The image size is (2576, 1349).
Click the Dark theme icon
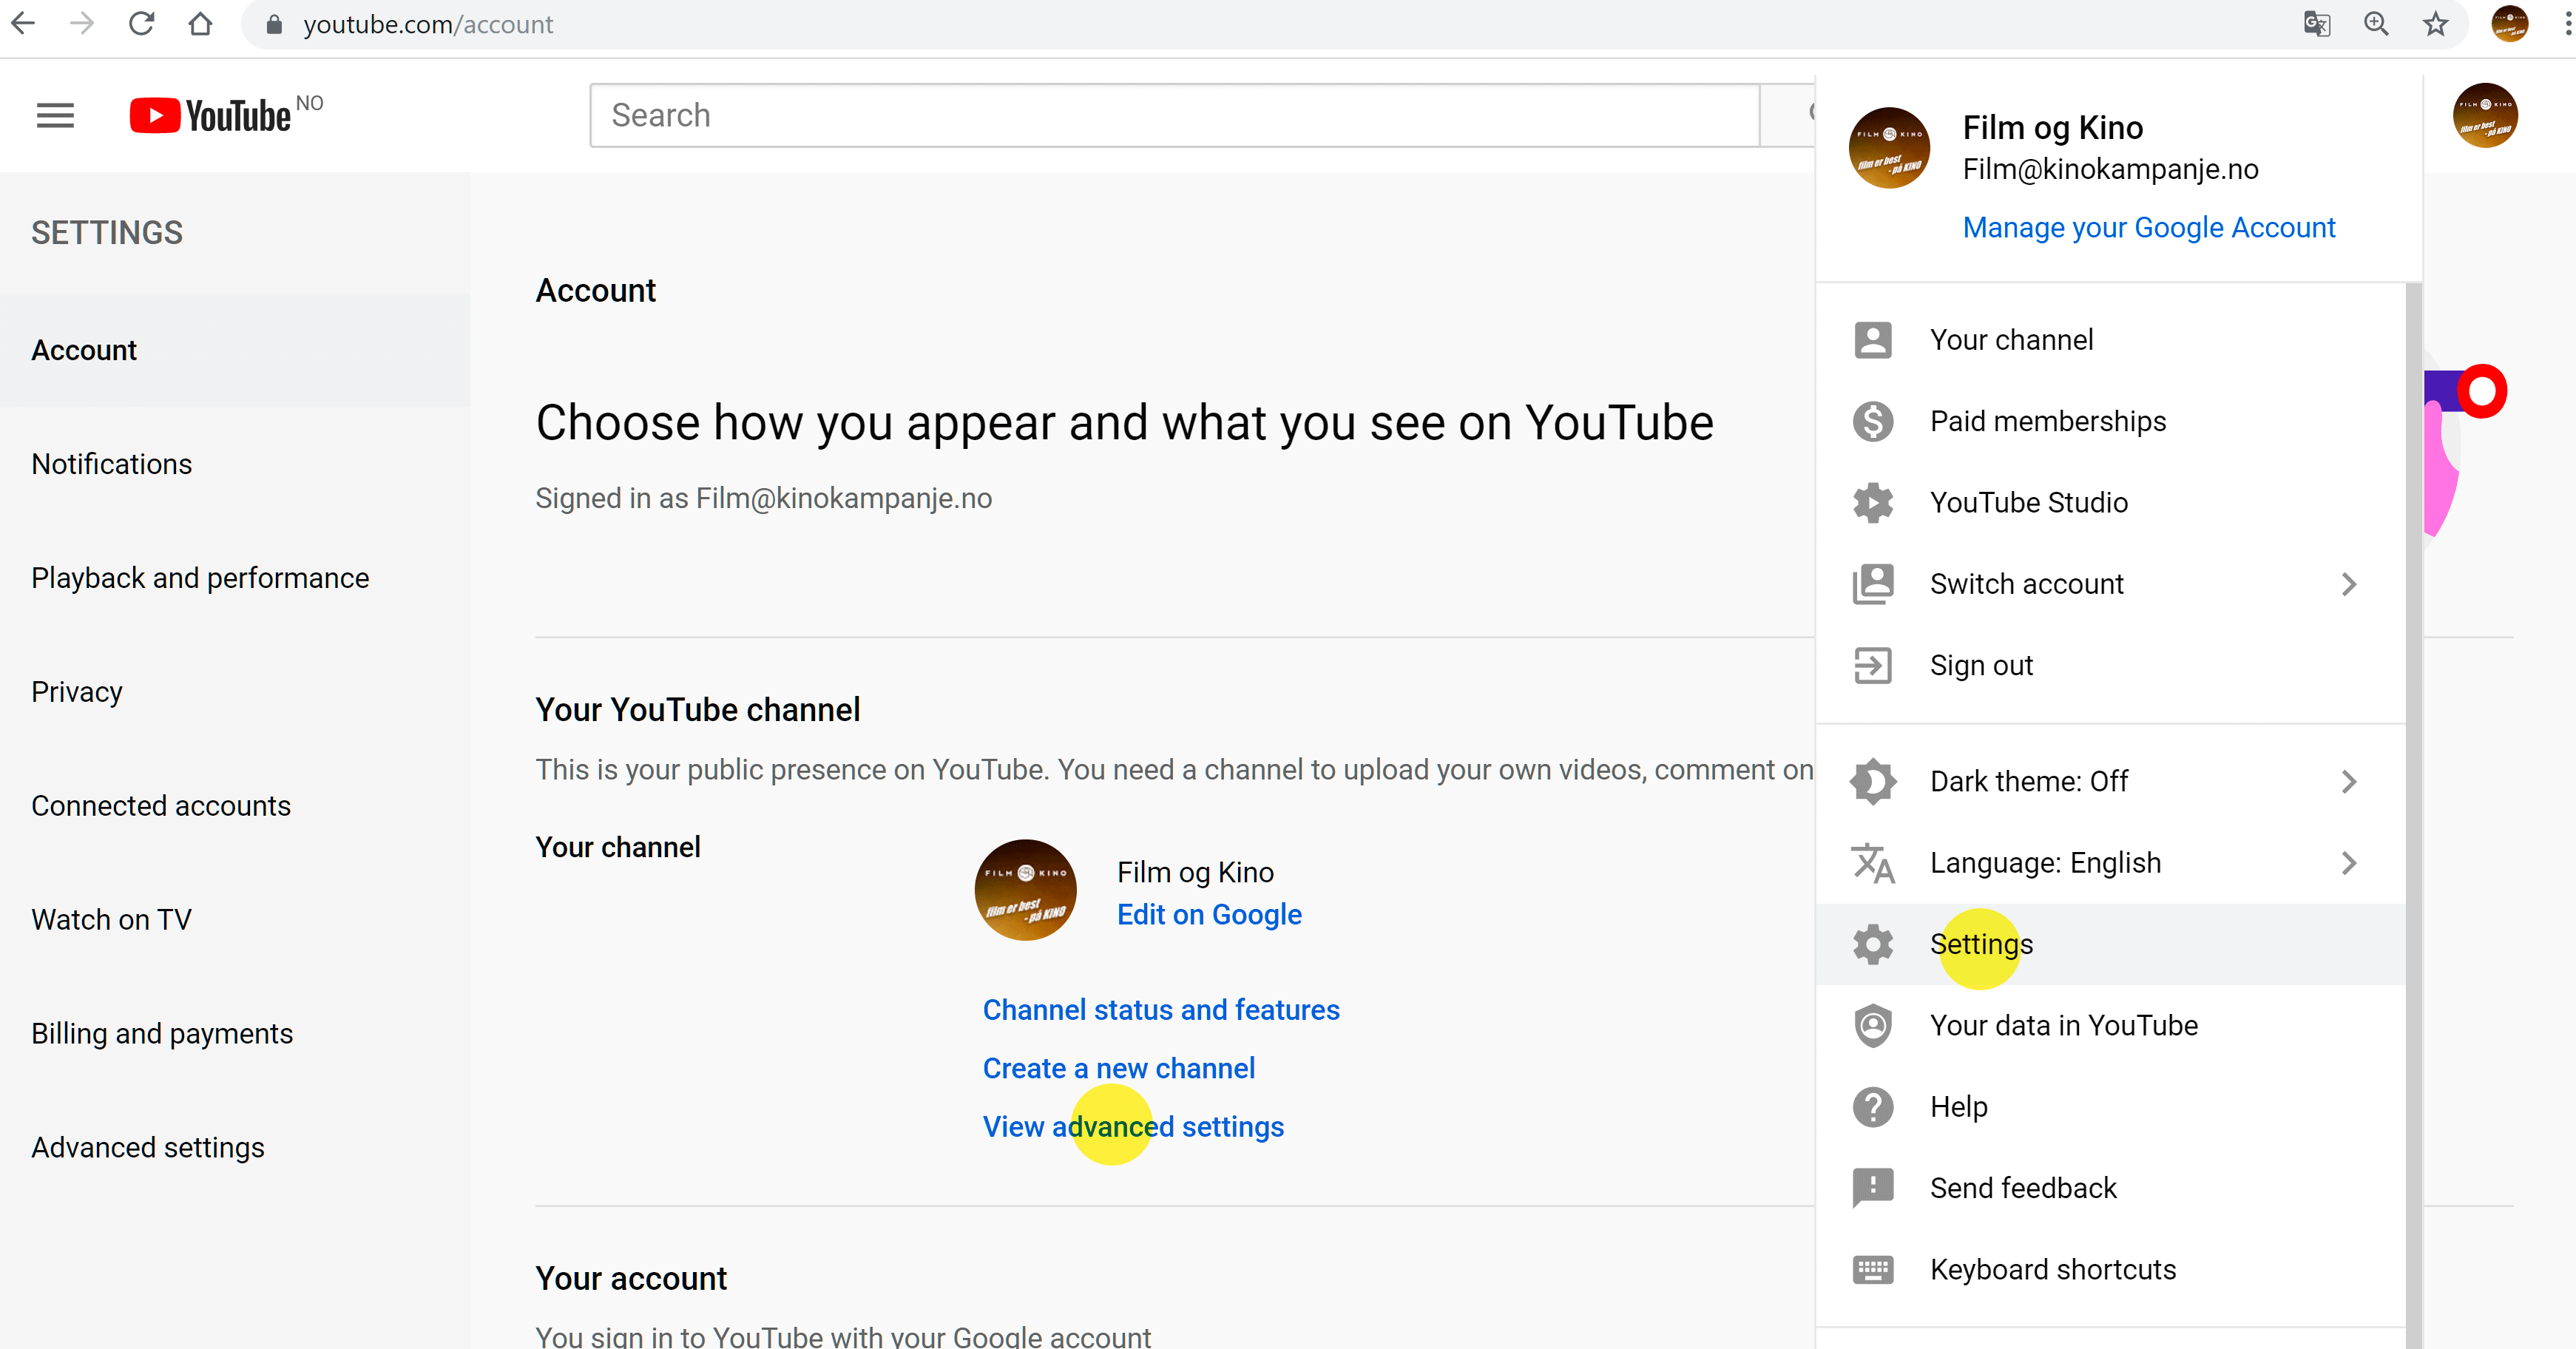pos(1872,781)
